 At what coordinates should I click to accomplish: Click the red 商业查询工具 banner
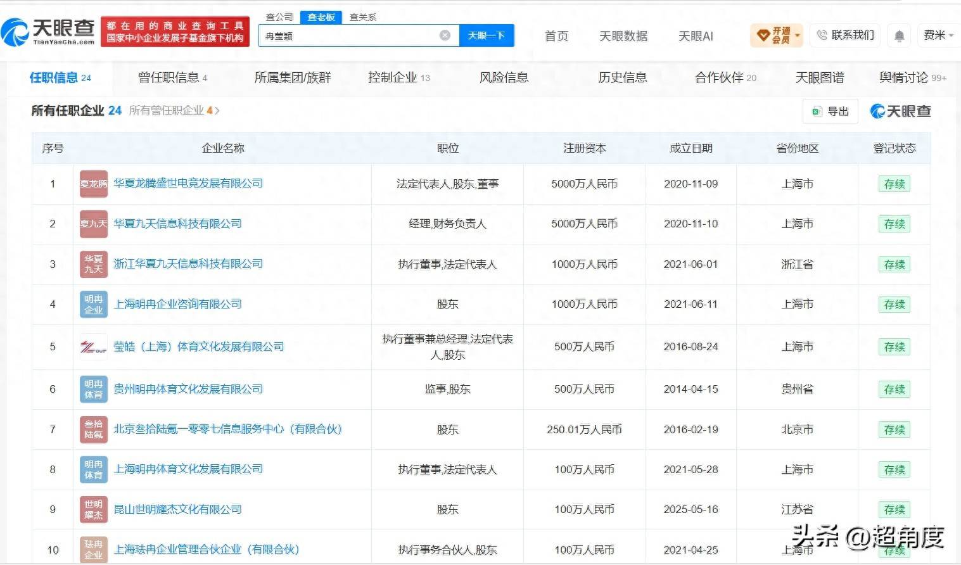click(x=175, y=32)
